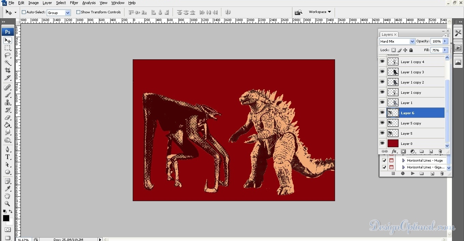Select the Healing Brush tool
This screenshot has height=241, width=464.
click(x=8, y=88)
